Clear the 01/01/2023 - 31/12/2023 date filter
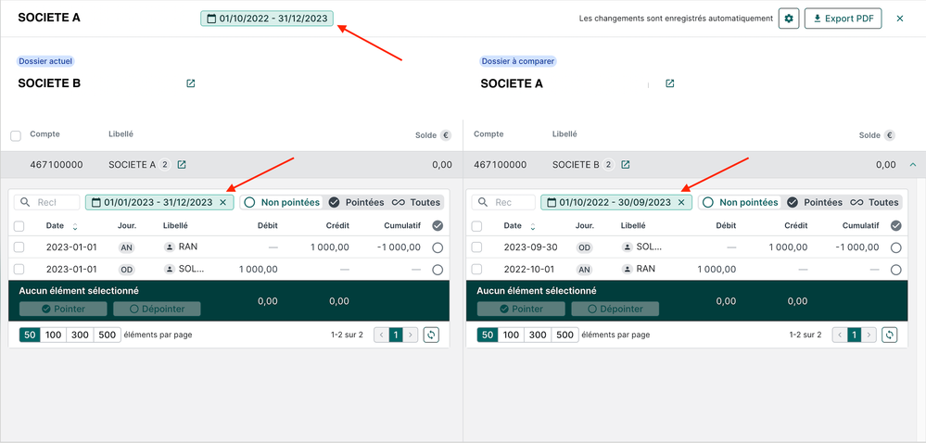 (223, 202)
